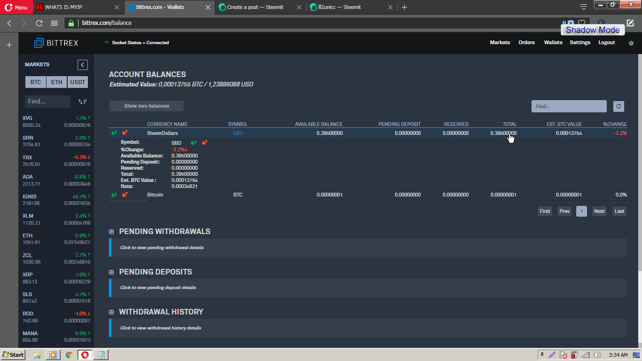Go to Next page of balances
The width and height of the screenshot is (642, 361).
tap(599, 212)
